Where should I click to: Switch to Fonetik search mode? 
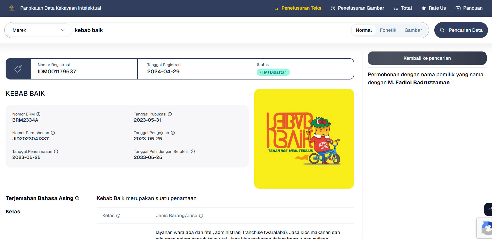[x=388, y=30]
